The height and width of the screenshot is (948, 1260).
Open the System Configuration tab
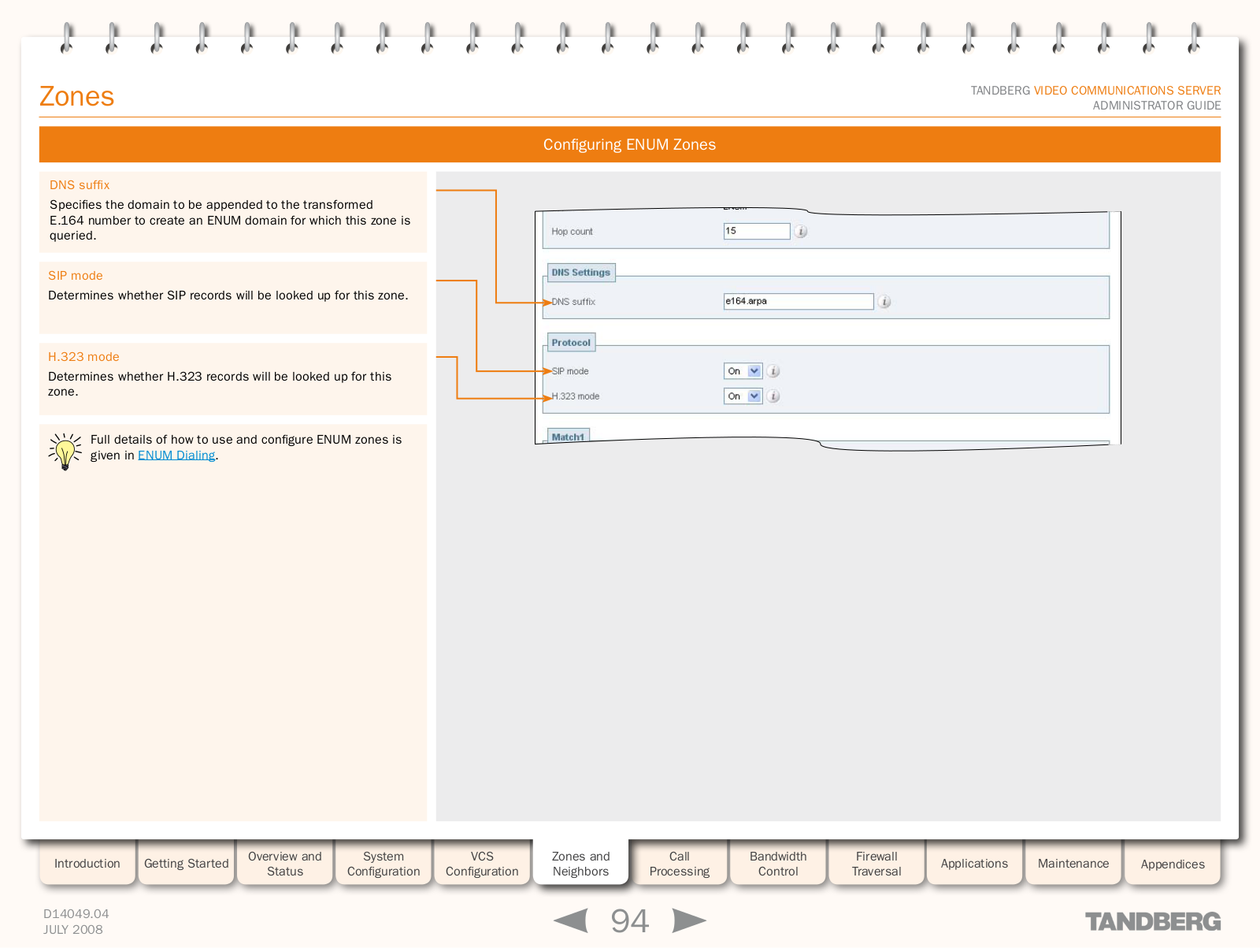pyautogui.click(x=384, y=864)
